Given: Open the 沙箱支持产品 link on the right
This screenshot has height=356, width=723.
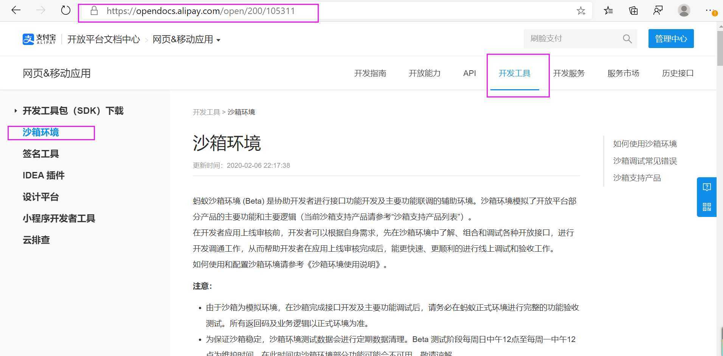Looking at the screenshot, I should [x=637, y=178].
